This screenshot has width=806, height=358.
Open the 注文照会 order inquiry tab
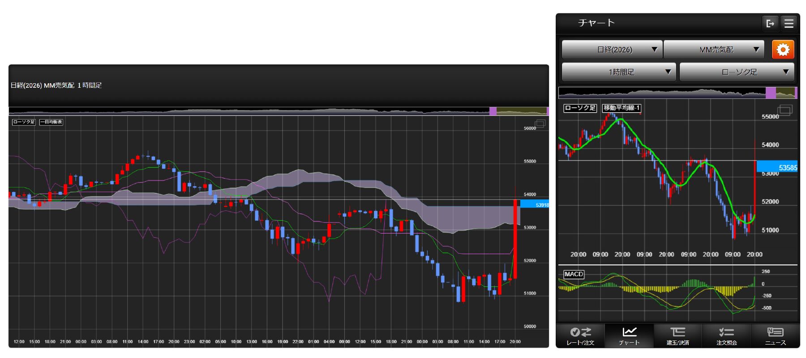tap(726, 336)
